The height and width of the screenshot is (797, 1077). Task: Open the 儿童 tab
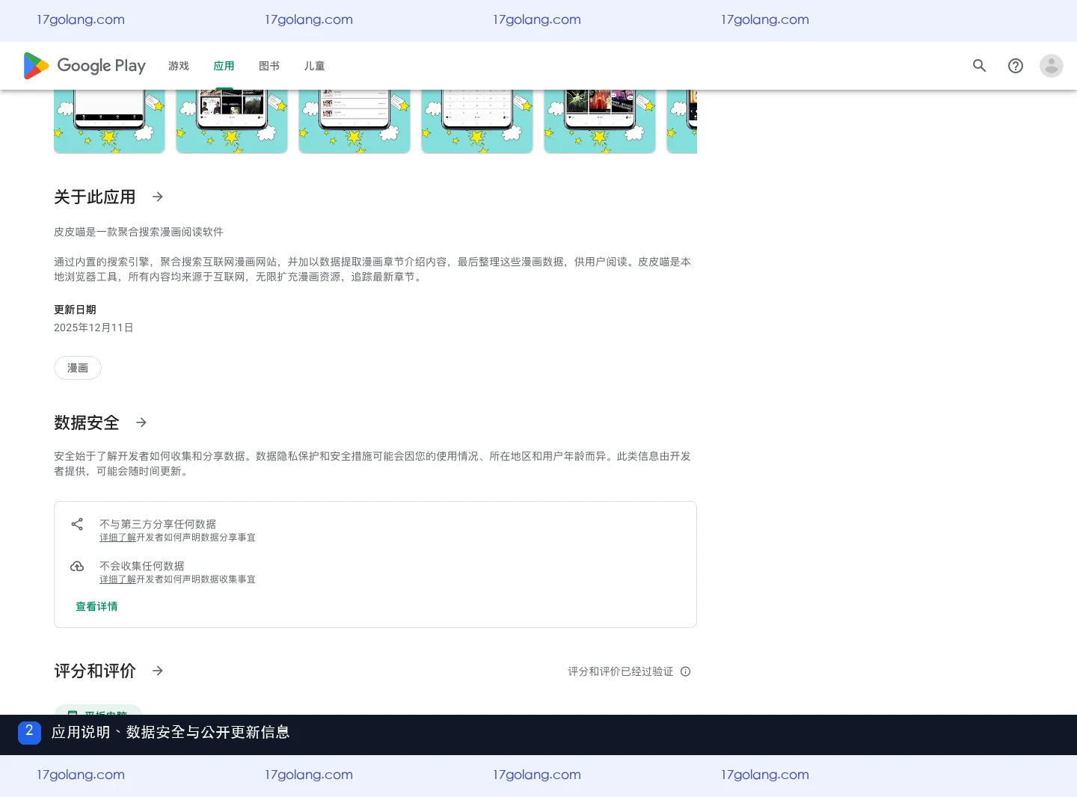pyautogui.click(x=314, y=66)
